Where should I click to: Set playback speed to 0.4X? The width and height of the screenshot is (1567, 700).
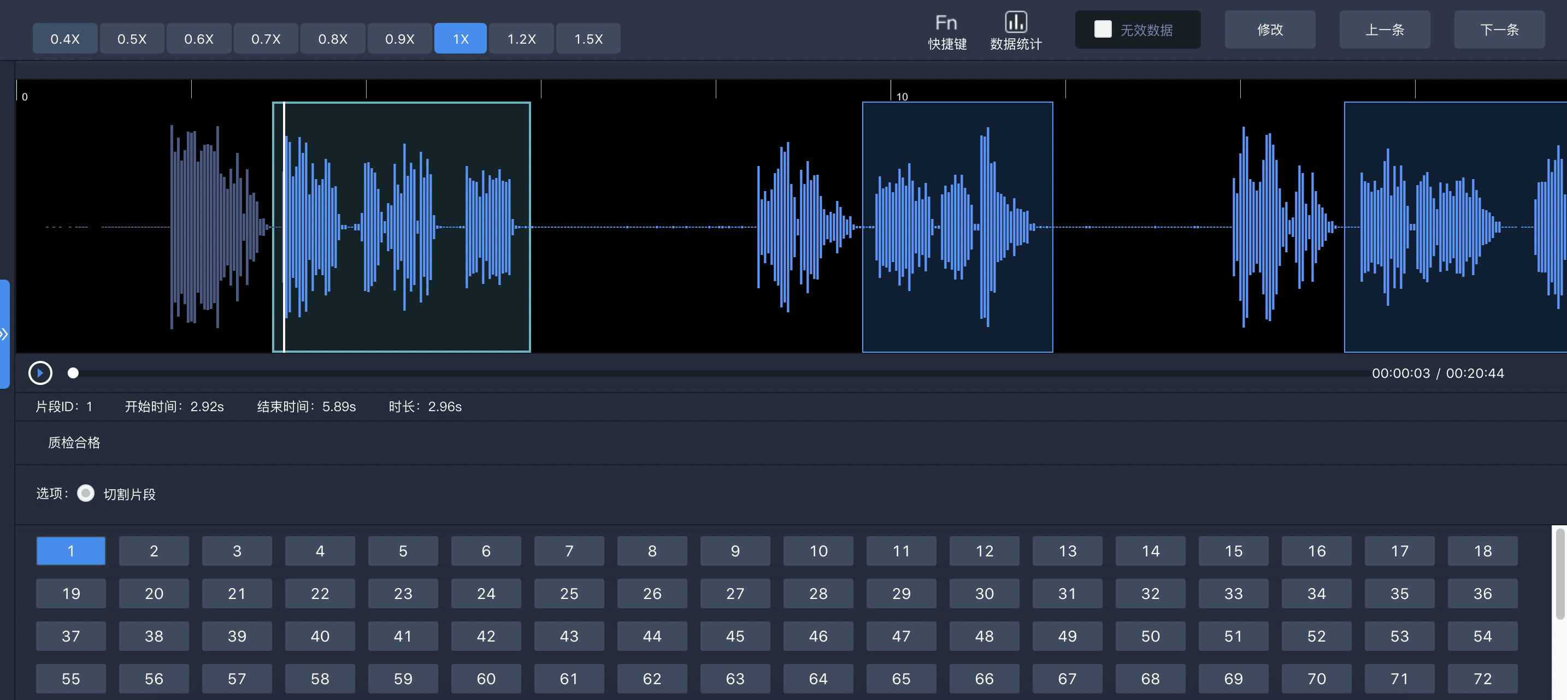65,38
